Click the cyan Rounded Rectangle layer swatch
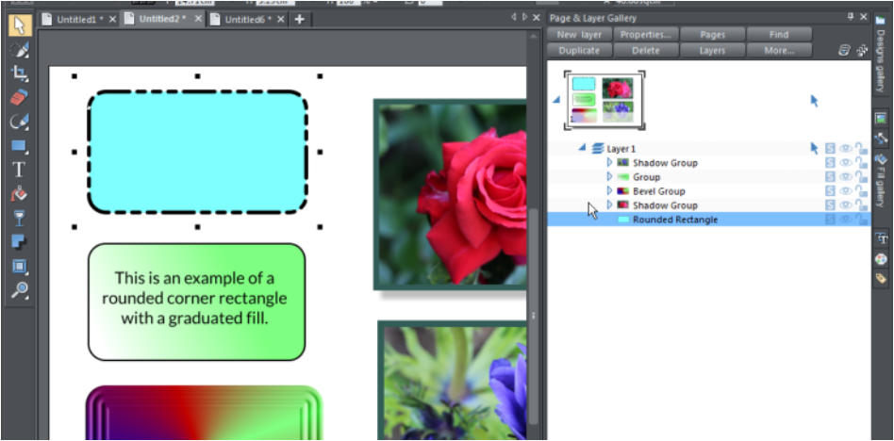The image size is (894, 441). (x=622, y=220)
